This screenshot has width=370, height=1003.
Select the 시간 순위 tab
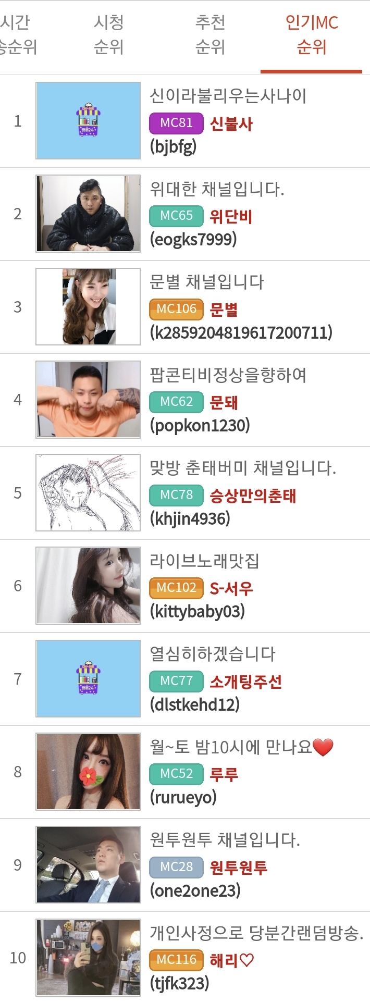[x=18, y=35]
